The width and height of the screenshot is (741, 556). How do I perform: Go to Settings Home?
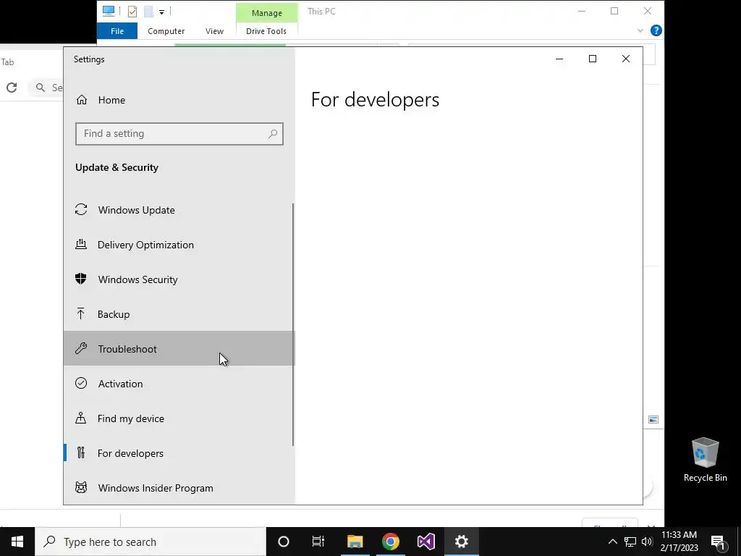pos(179,100)
